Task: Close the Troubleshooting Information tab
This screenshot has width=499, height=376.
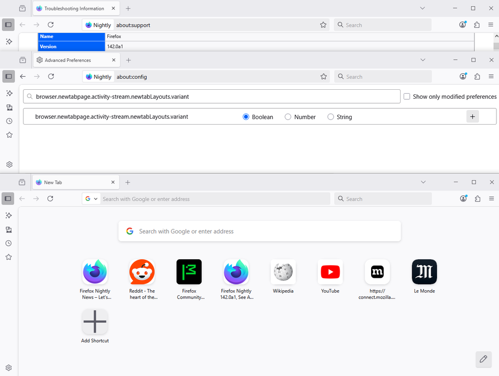Action: (113, 8)
